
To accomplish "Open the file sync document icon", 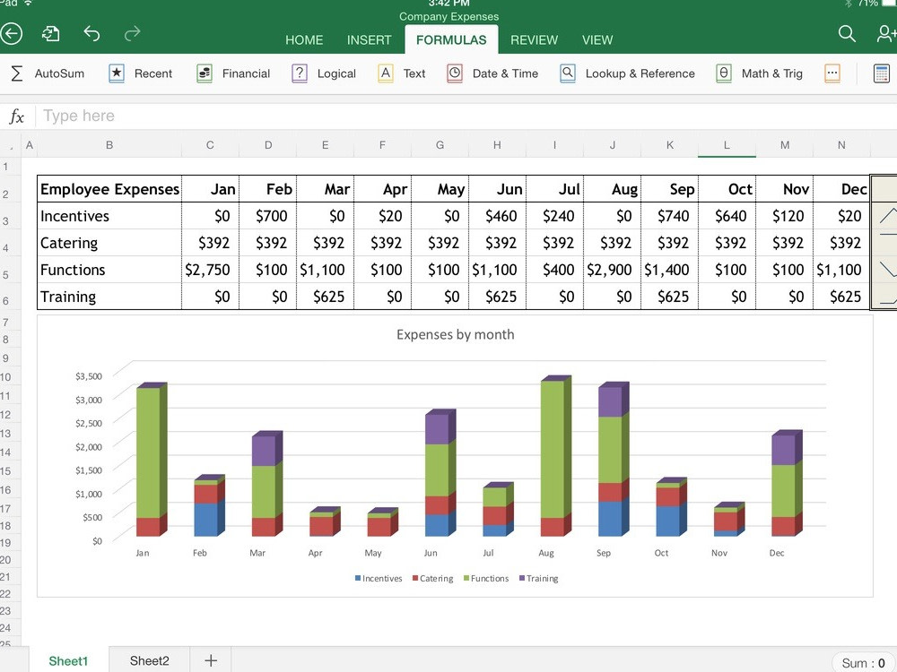I will pos(51,34).
